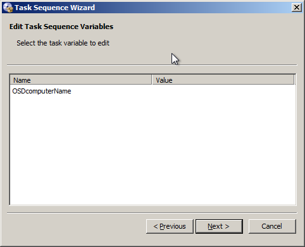Sort variables by the Name column header
Screen dimensions: 305x247
[81, 80]
